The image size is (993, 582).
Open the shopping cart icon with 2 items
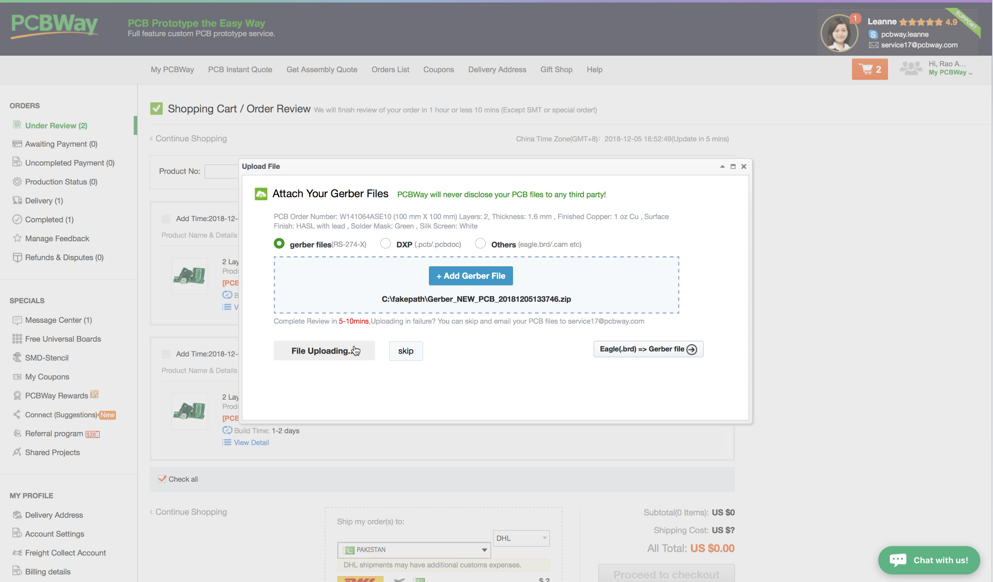point(870,69)
